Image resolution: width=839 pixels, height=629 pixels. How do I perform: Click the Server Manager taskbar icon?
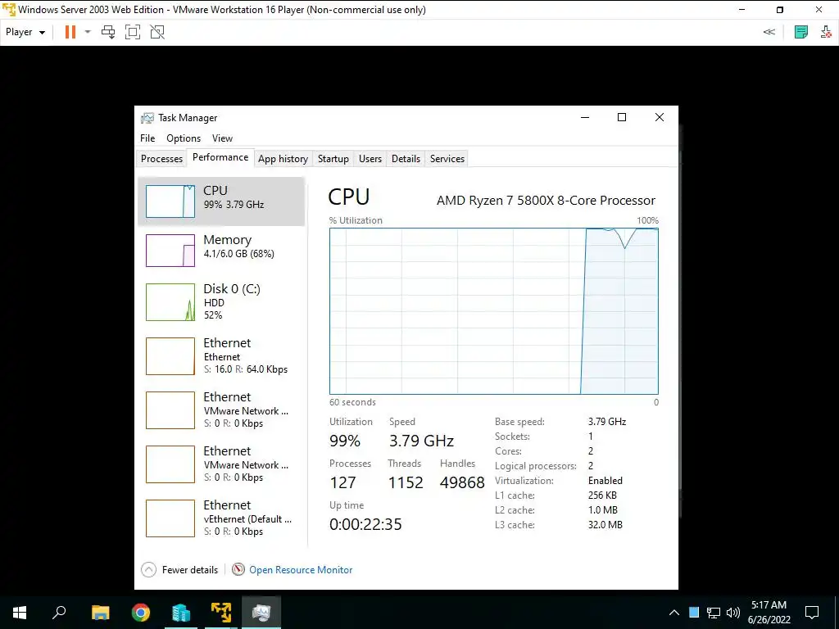pos(181,613)
